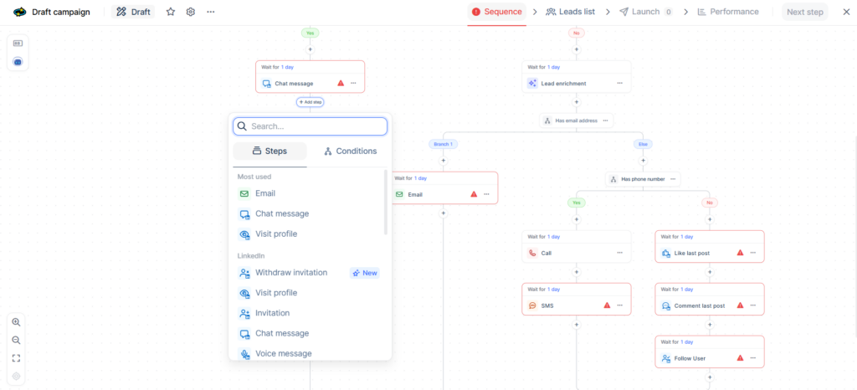The width and height of the screenshot is (857, 390).
Task: Click the + Add step button
Action: tap(310, 101)
